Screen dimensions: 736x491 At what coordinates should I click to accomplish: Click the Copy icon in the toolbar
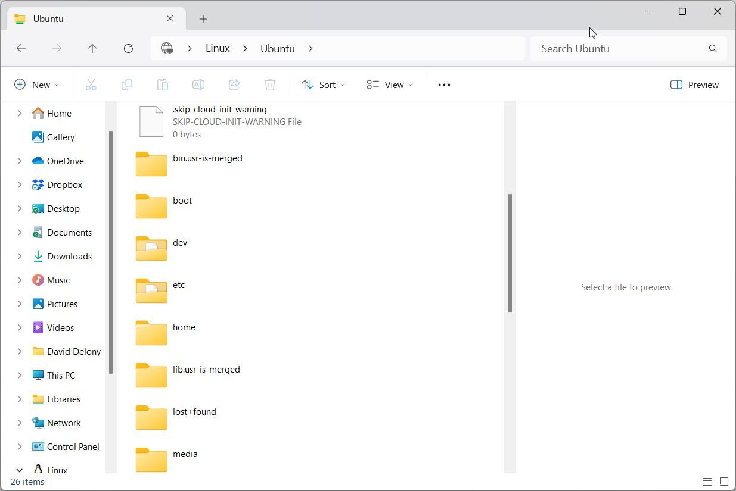point(126,85)
